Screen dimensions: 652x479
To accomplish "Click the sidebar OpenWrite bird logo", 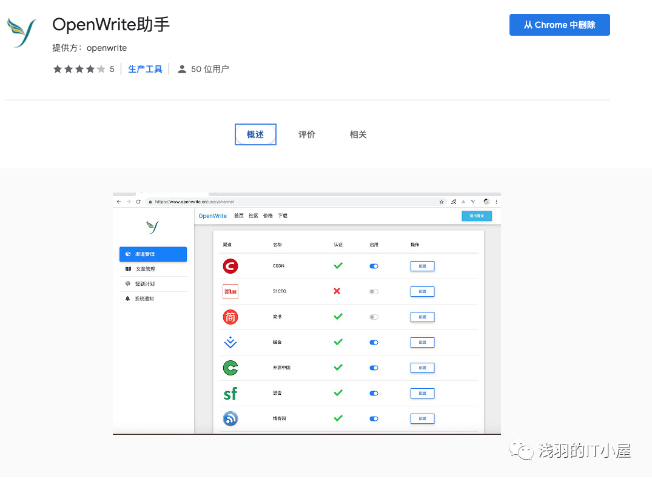I will pos(153,226).
